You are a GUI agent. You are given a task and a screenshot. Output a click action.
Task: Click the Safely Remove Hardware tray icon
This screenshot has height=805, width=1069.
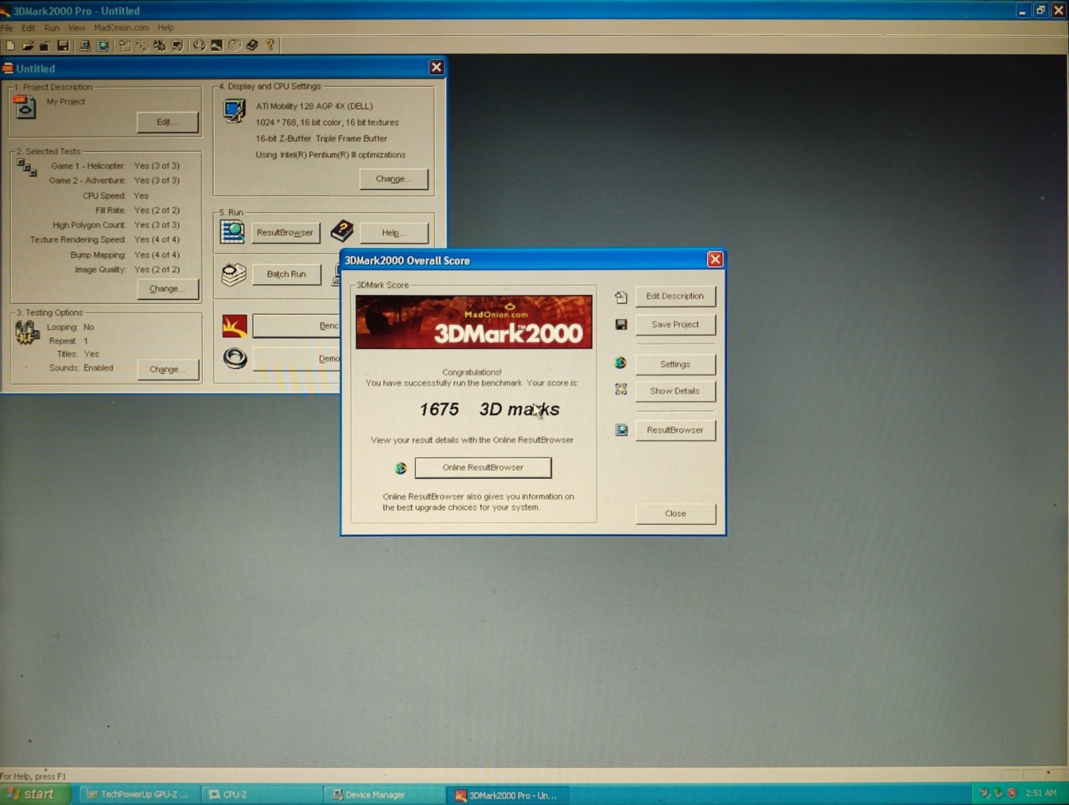coord(998,793)
